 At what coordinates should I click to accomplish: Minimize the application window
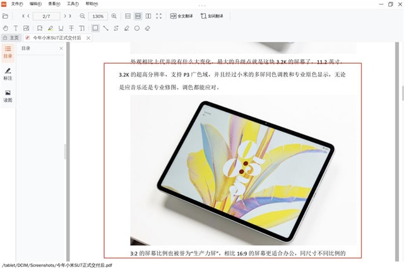(381, 4)
